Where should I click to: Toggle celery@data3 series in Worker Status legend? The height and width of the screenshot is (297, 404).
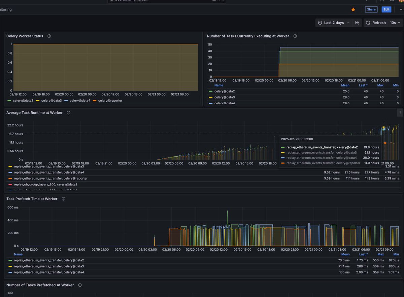point(52,101)
